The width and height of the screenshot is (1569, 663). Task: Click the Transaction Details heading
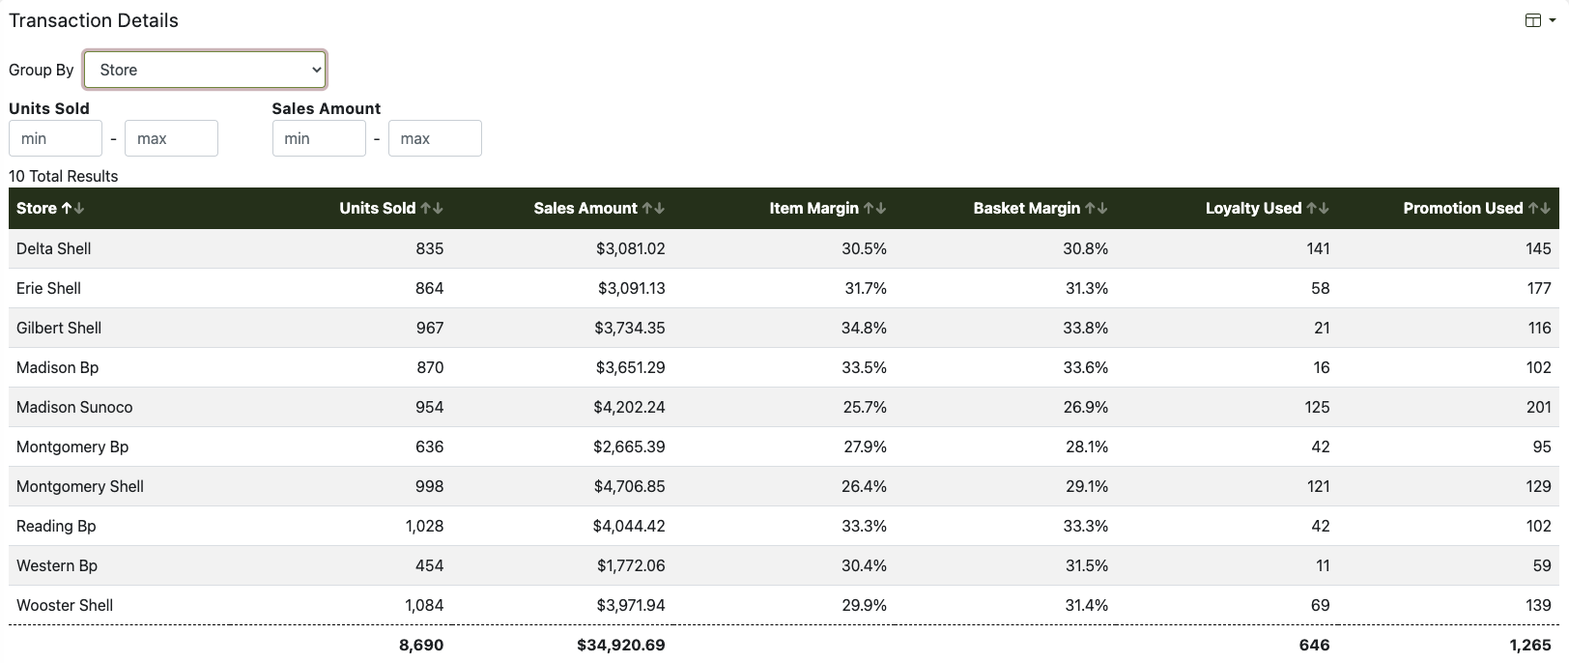pyautogui.click(x=94, y=20)
